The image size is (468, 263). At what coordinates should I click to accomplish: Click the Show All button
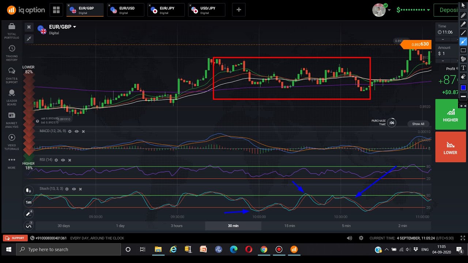(418, 124)
